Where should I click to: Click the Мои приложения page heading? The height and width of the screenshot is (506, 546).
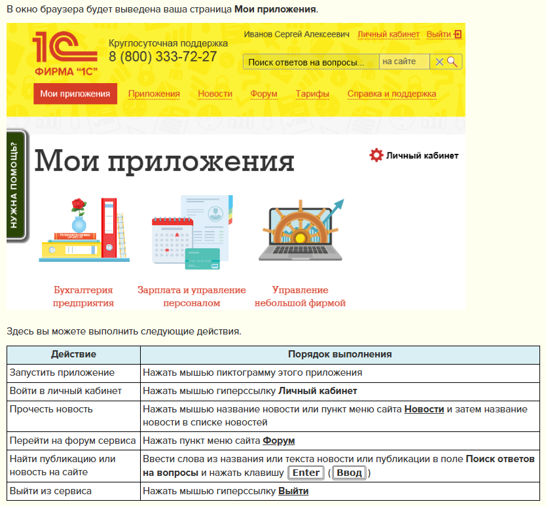point(164,161)
